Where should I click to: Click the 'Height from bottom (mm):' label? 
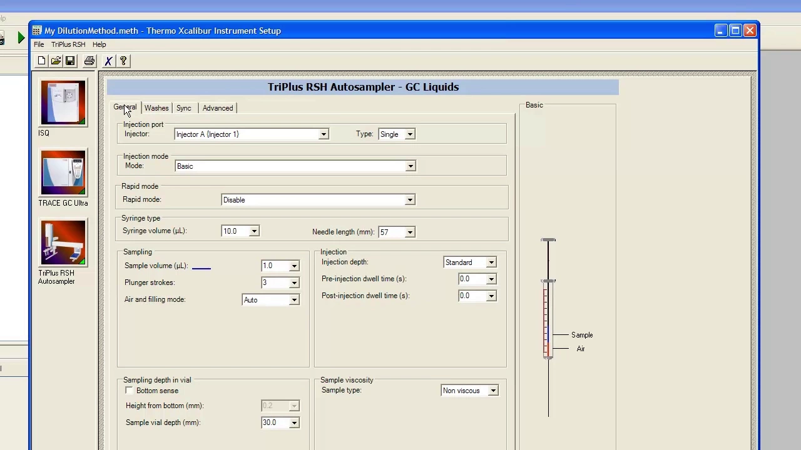pyautogui.click(x=165, y=406)
